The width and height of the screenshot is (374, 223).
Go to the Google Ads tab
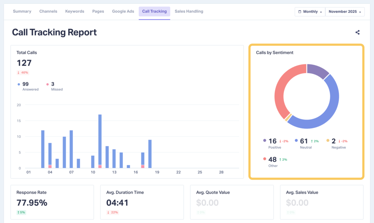coord(123,11)
